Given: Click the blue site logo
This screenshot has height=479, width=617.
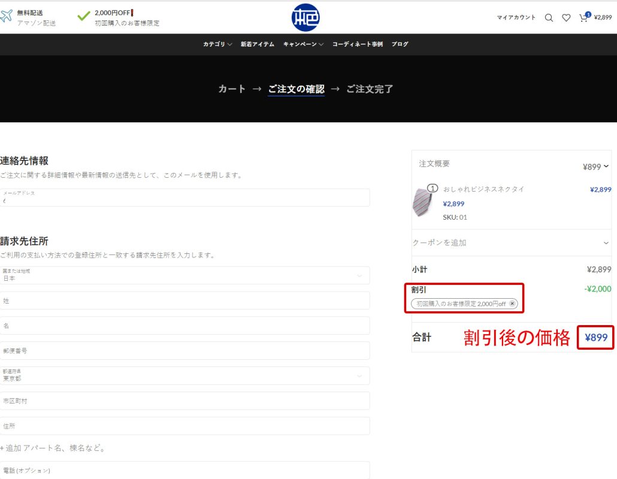Looking at the screenshot, I should coord(306,17).
